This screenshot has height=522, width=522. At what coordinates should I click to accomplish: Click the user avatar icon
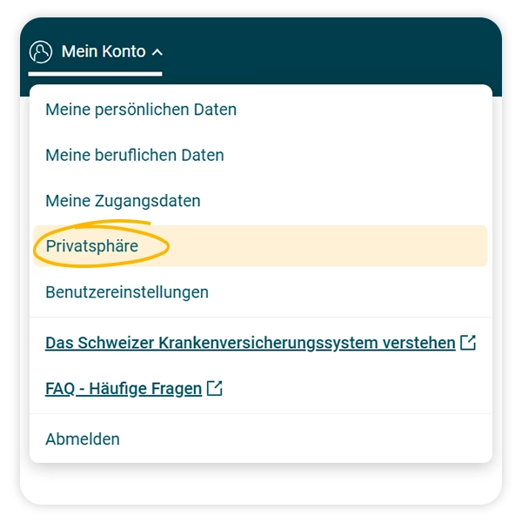pos(41,52)
